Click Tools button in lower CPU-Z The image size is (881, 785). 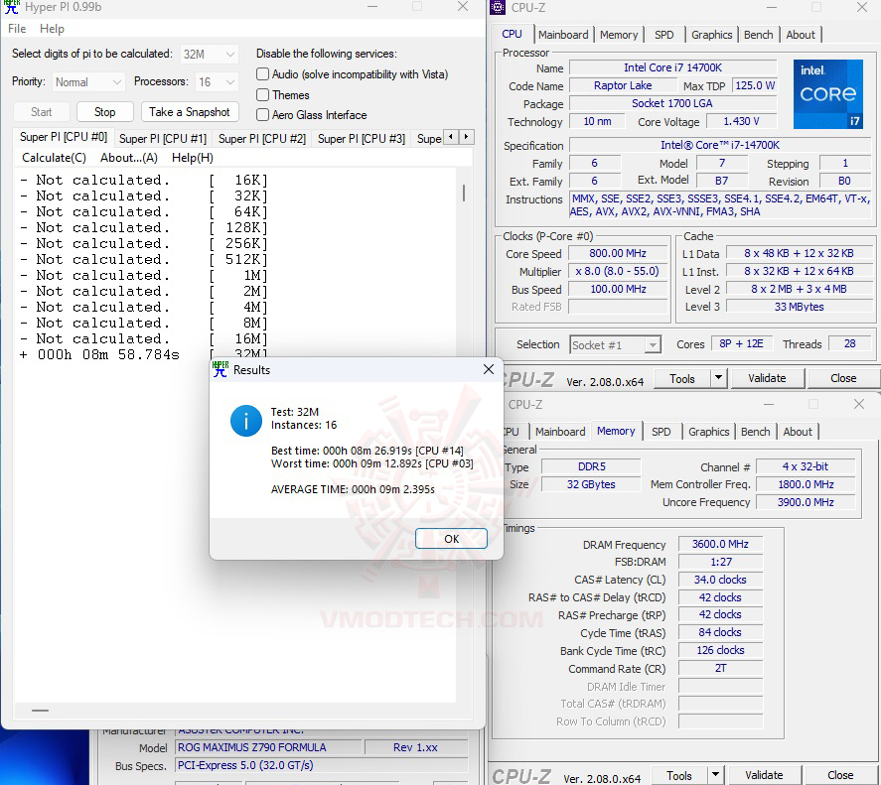coord(679,775)
